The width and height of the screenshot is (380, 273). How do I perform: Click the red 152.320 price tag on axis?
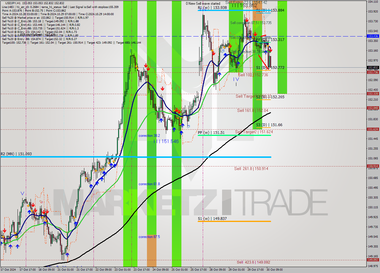(x=373, y=94)
